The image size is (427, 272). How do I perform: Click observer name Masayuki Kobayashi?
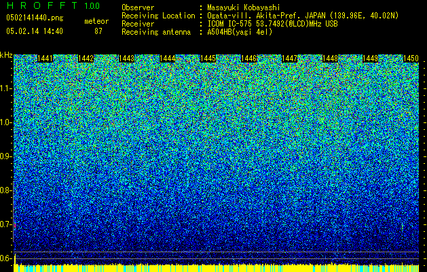click(x=244, y=7)
